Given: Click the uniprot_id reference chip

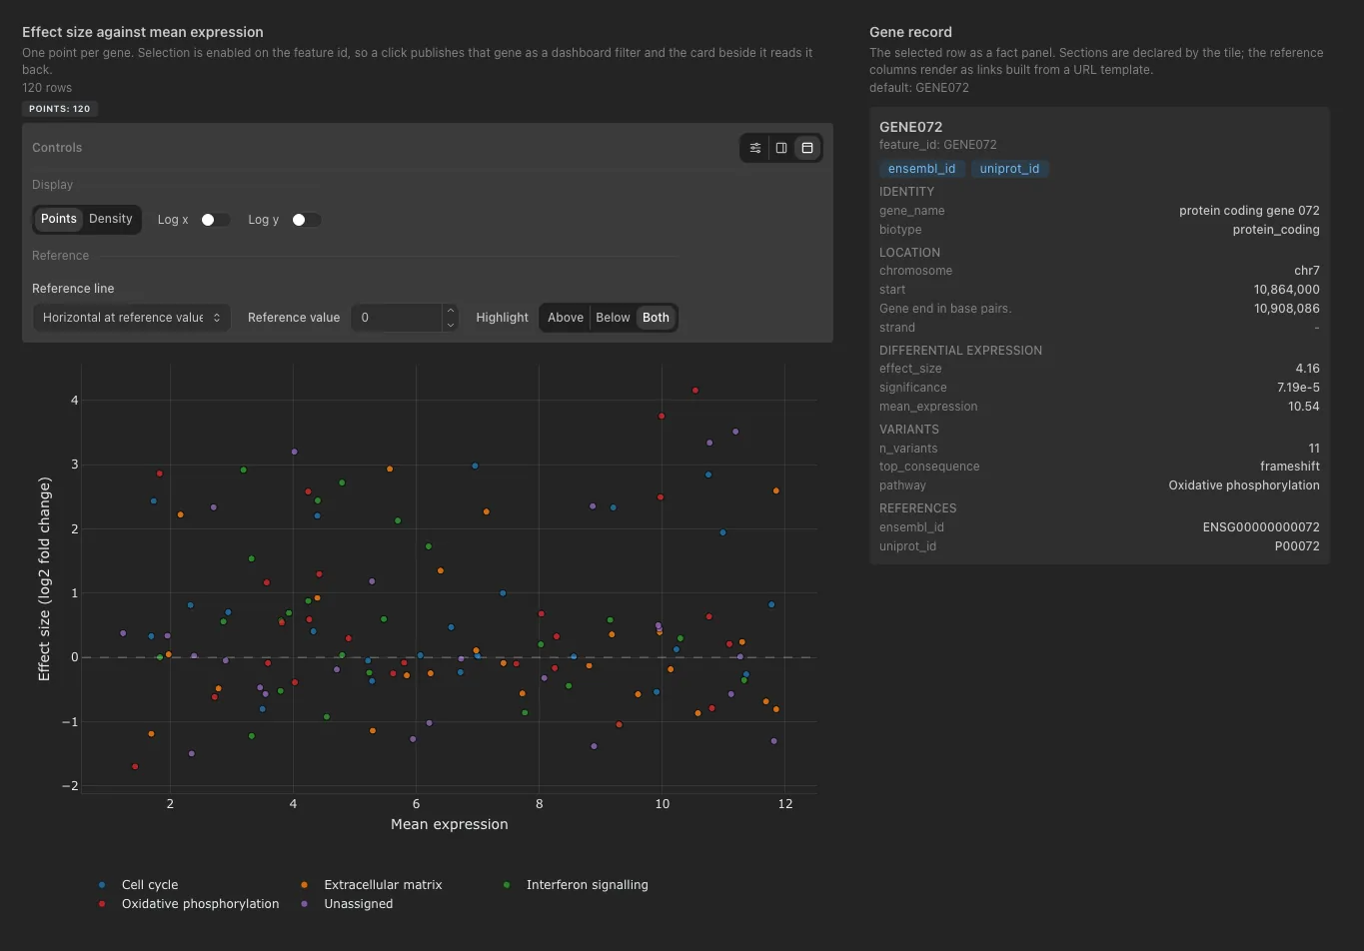Looking at the screenshot, I should pyautogui.click(x=1010, y=169).
